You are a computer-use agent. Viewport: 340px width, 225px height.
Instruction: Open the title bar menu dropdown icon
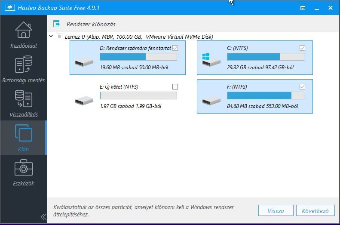pyautogui.click(x=303, y=8)
